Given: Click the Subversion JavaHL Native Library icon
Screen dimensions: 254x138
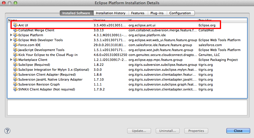Looking at the screenshot, I should pyautogui.click(x=15, y=79).
